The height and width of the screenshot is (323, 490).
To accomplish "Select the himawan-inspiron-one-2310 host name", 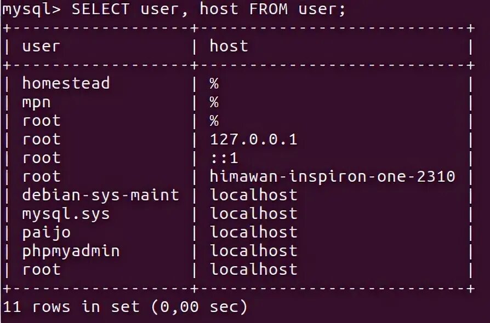I will 332,176.
